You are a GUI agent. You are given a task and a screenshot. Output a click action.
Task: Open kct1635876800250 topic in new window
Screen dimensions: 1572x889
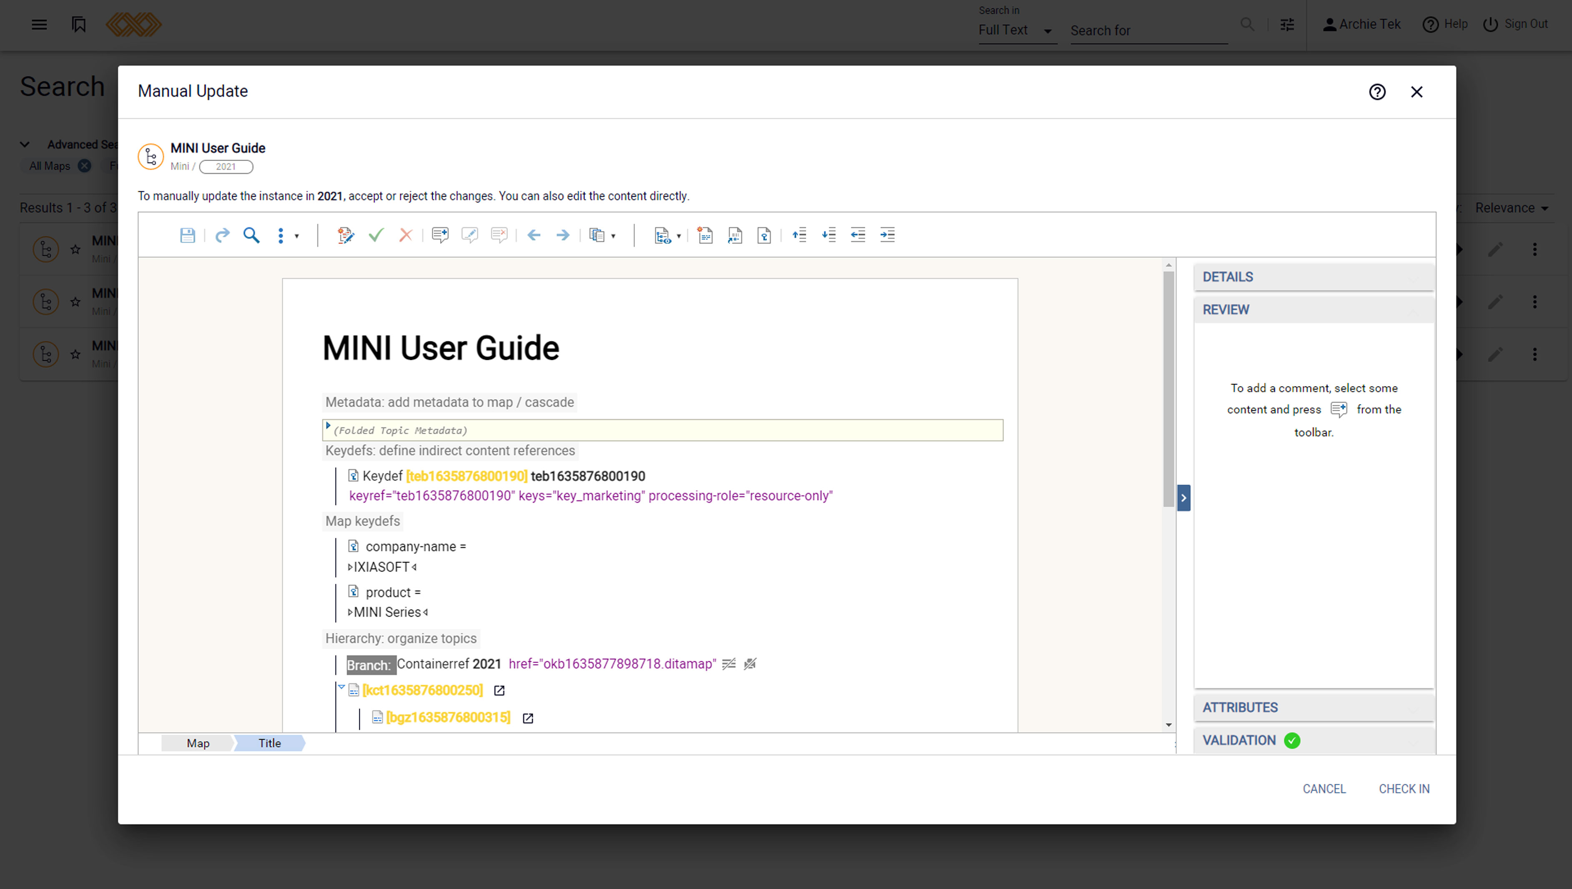(499, 691)
